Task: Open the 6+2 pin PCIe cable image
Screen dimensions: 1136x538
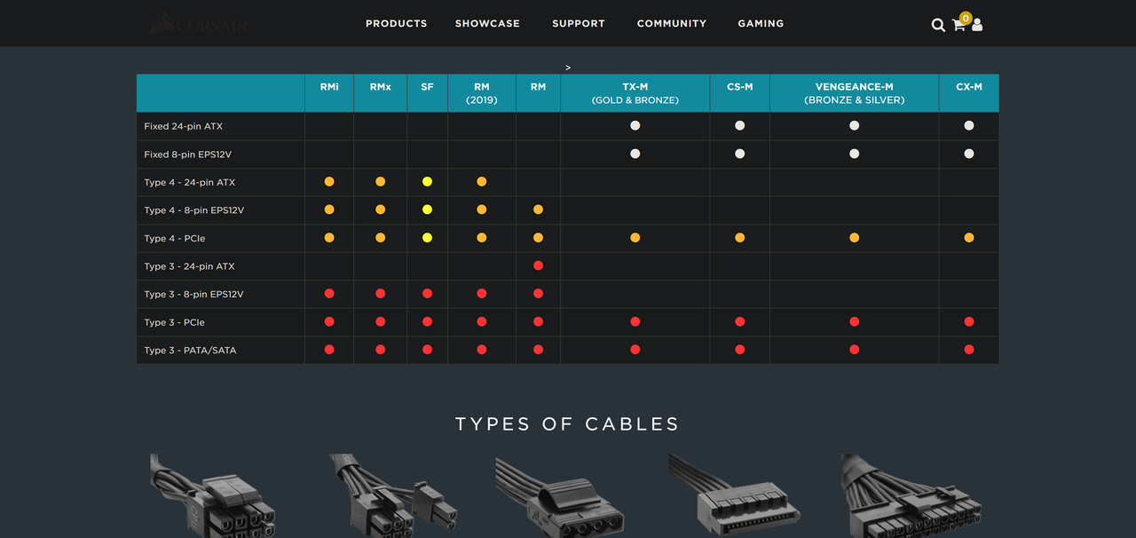Action: coord(393,495)
